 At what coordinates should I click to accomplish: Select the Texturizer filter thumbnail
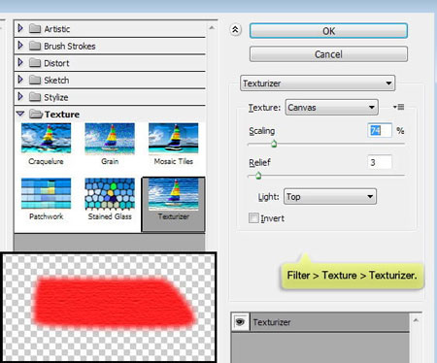click(174, 204)
